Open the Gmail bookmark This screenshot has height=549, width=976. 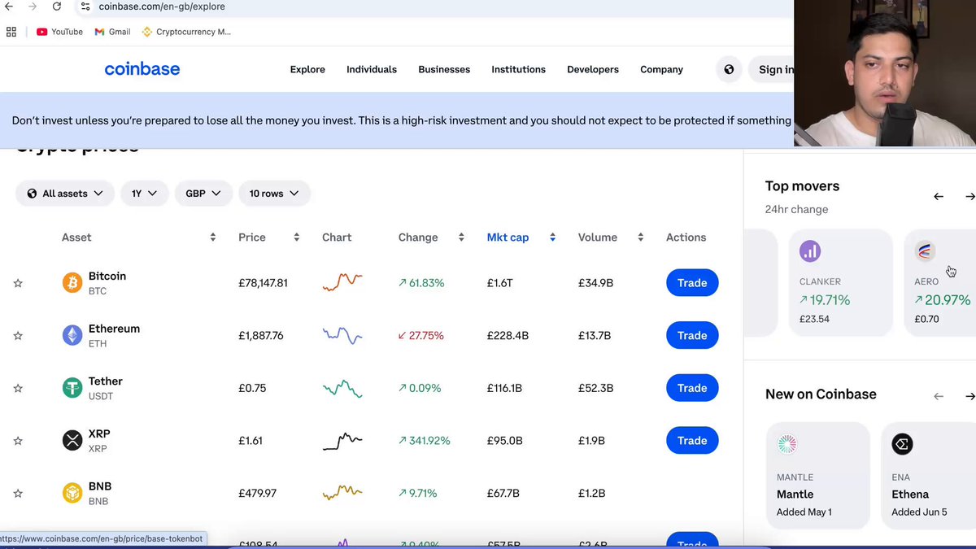click(x=112, y=32)
